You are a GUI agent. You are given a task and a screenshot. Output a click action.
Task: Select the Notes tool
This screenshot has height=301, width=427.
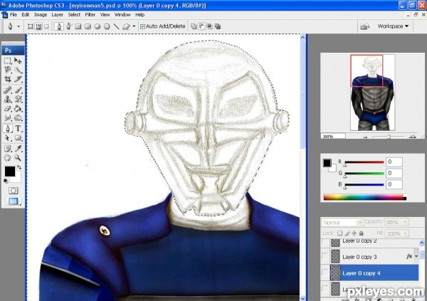pos(8,149)
